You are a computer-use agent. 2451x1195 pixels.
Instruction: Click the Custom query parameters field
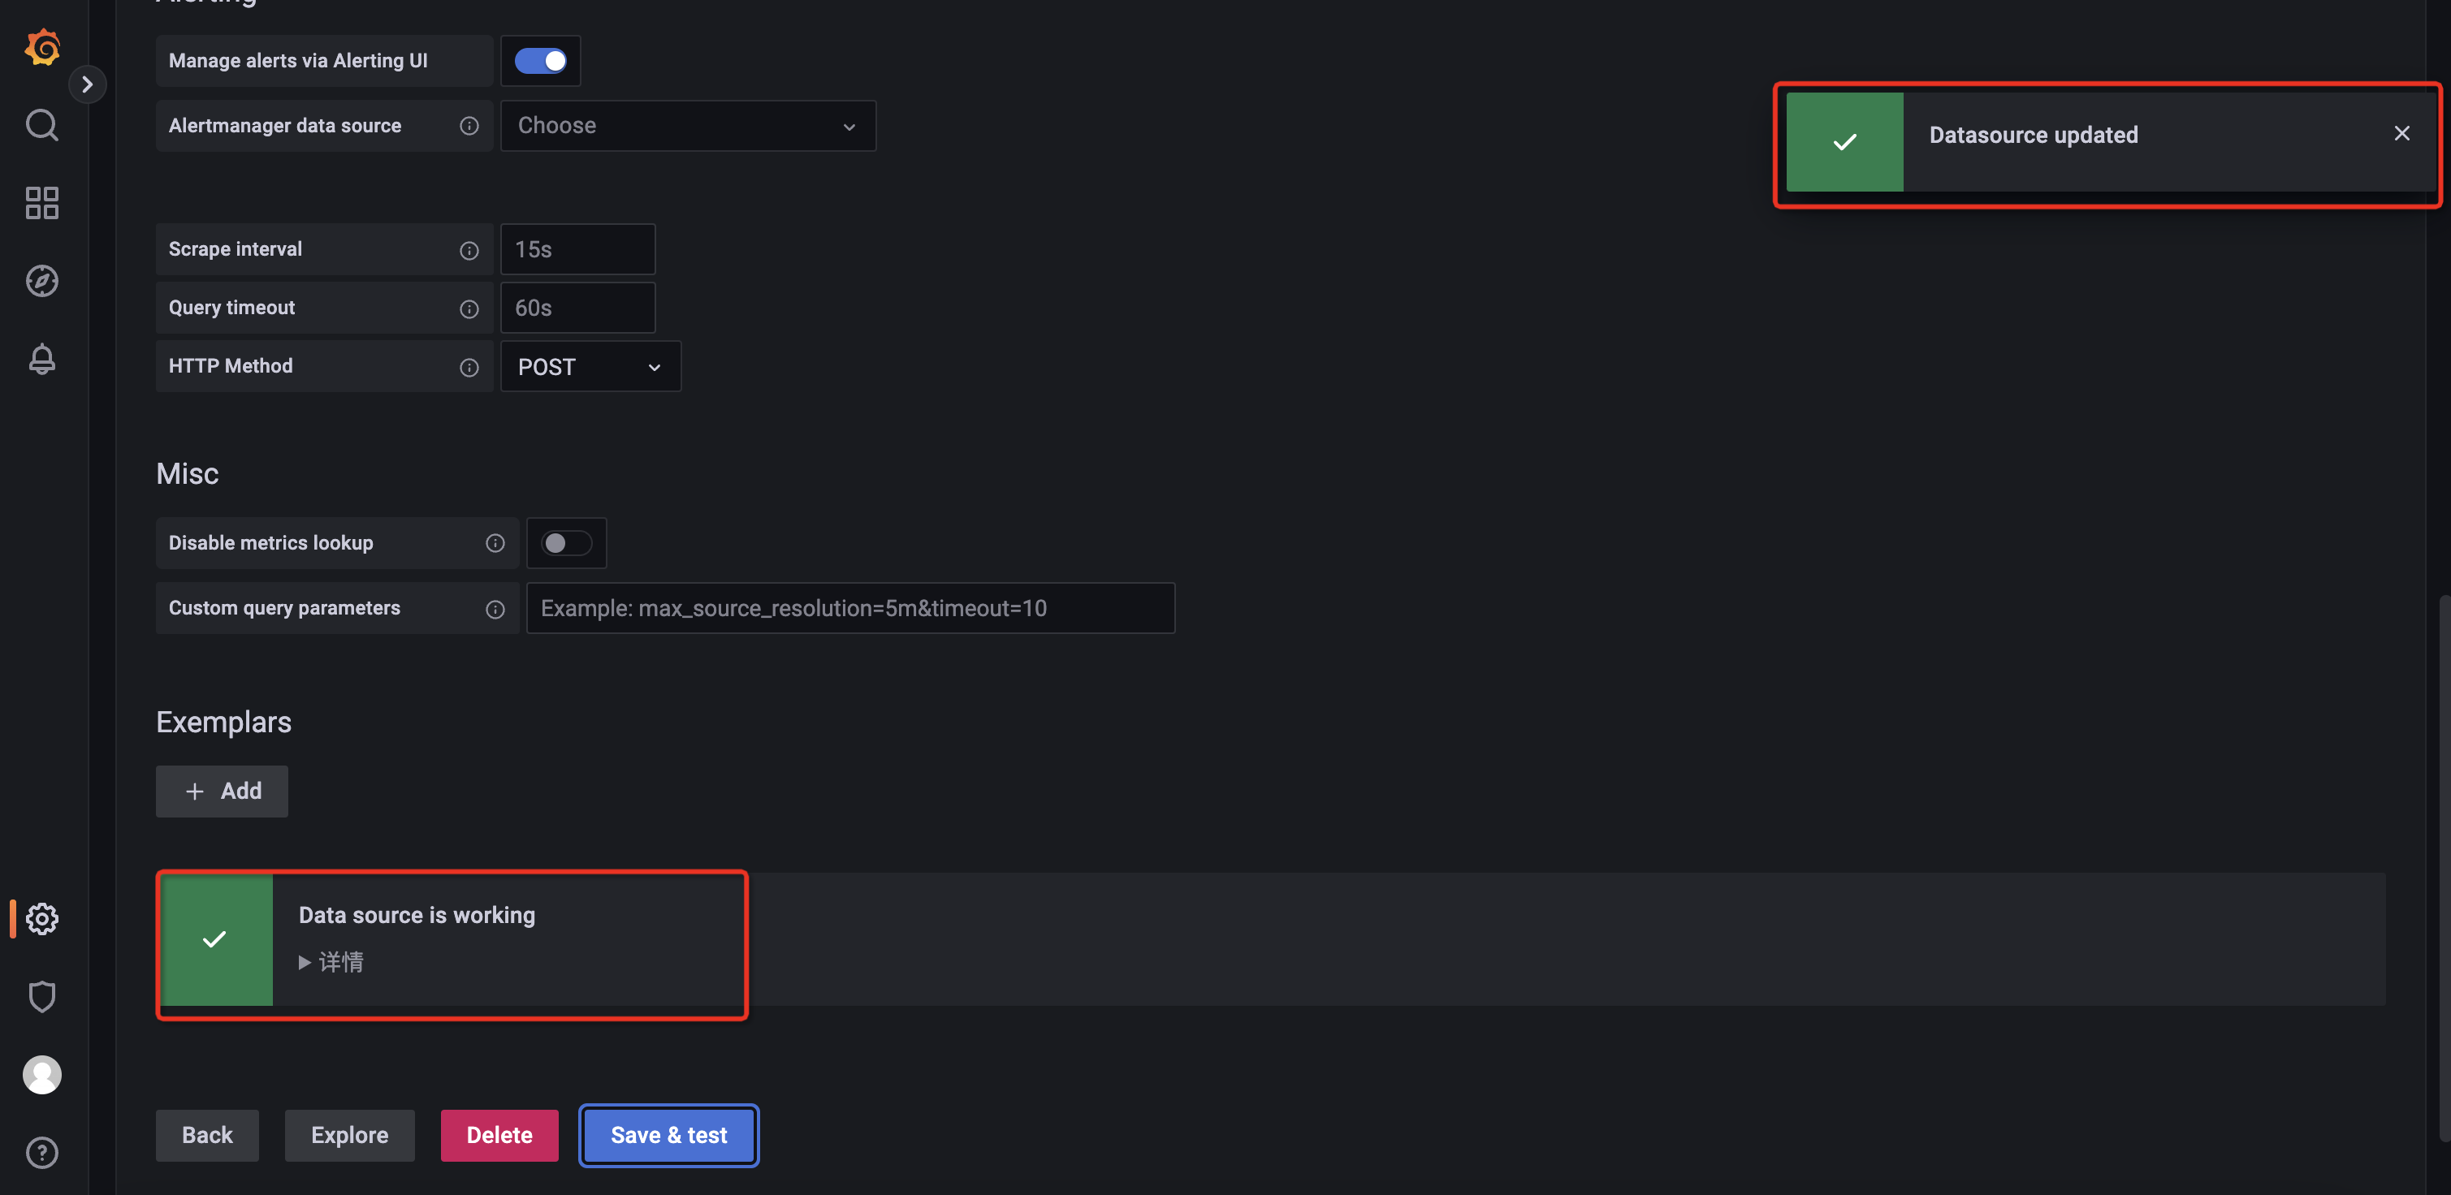tap(849, 608)
